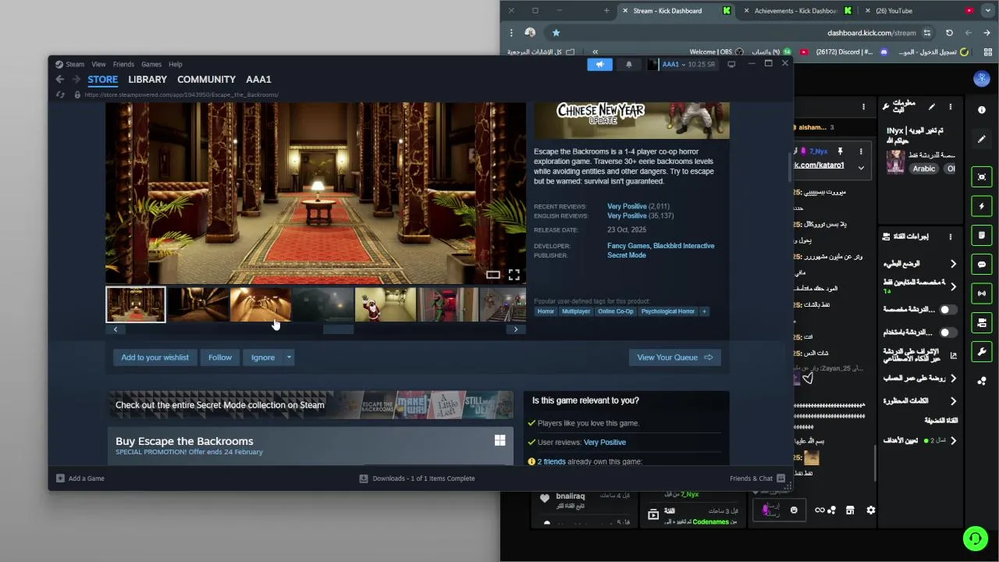Click Kick sidebar chat bubble icon
Viewport: 999px width, 562px height.
[982, 265]
